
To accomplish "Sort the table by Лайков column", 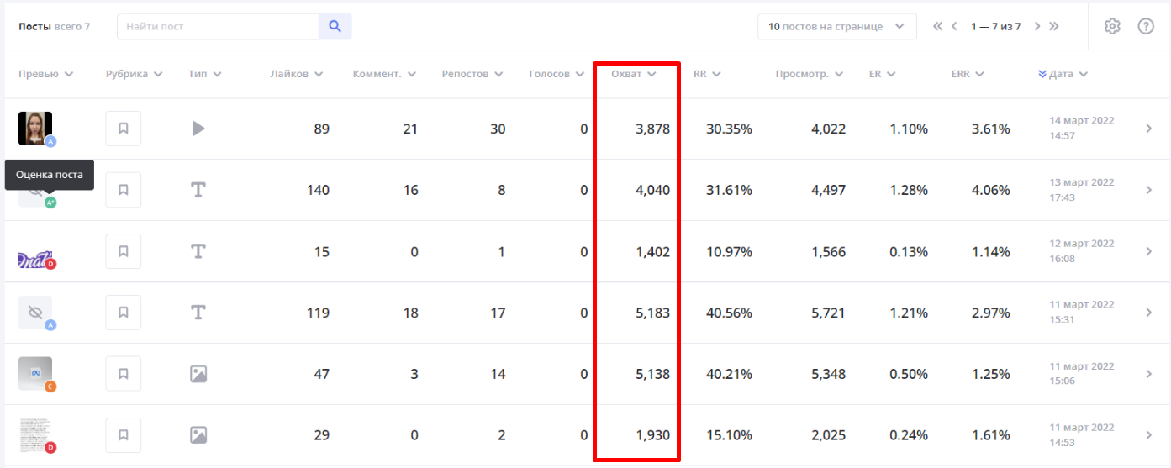I will 297,74.
